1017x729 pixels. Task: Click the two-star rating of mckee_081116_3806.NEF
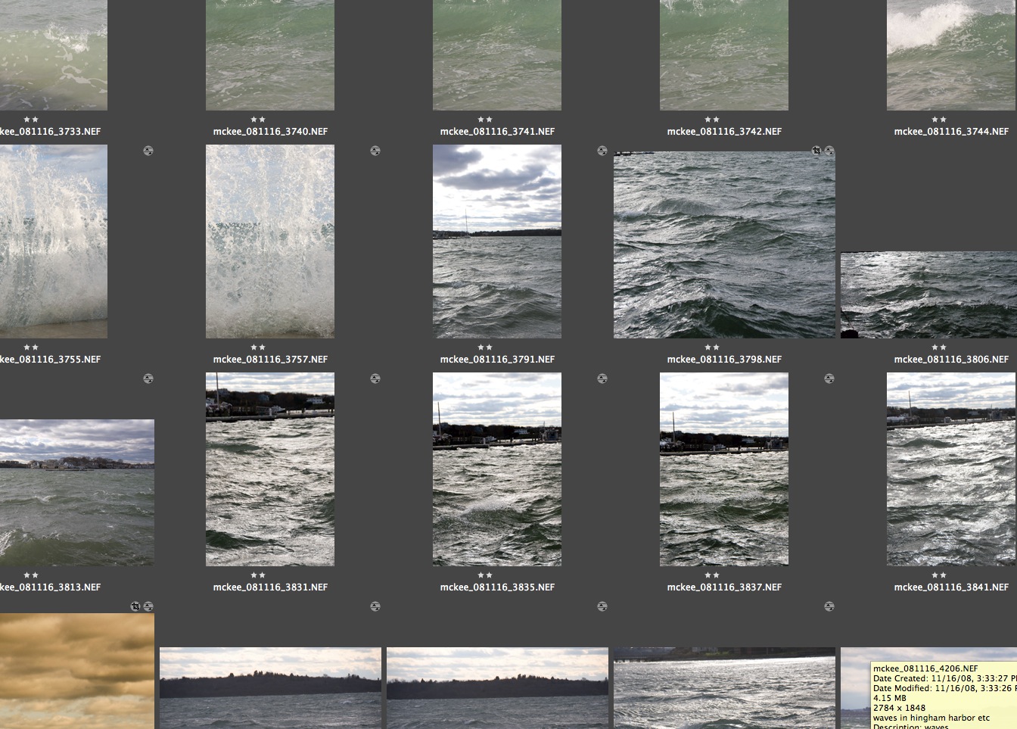(x=939, y=347)
